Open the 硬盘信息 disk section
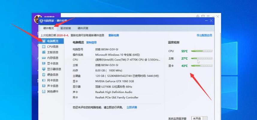This screenshot has width=257, height=120. pyautogui.click(x=51, y=74)
